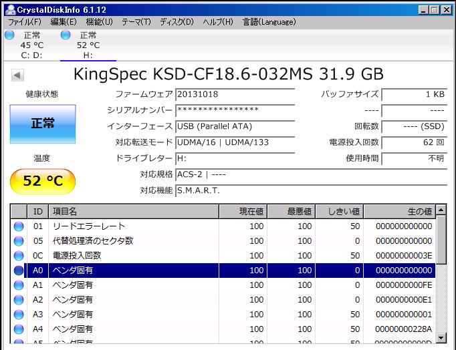
Task: Click raw value 00000000228A
Action: coord(404,329)
